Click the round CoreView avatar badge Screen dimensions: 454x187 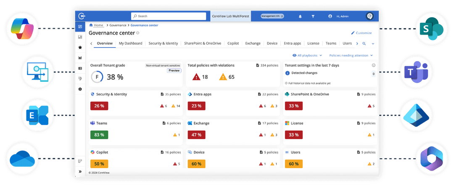click(x=370, y=16)
